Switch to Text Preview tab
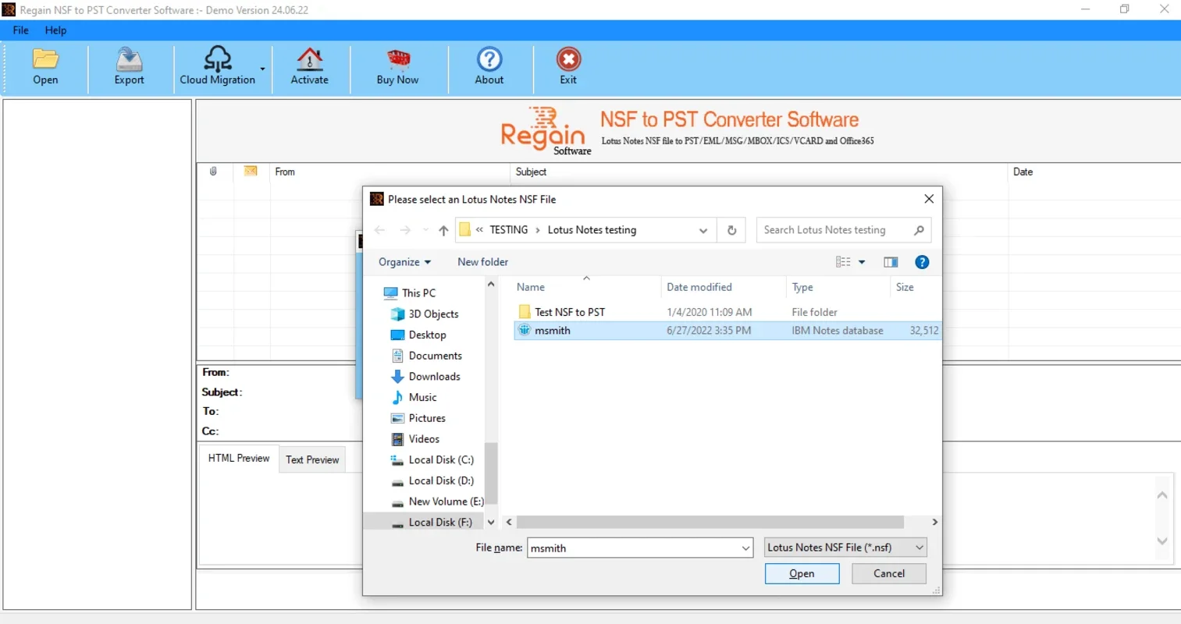The image size is (1181, 624). tap(312, 459)
